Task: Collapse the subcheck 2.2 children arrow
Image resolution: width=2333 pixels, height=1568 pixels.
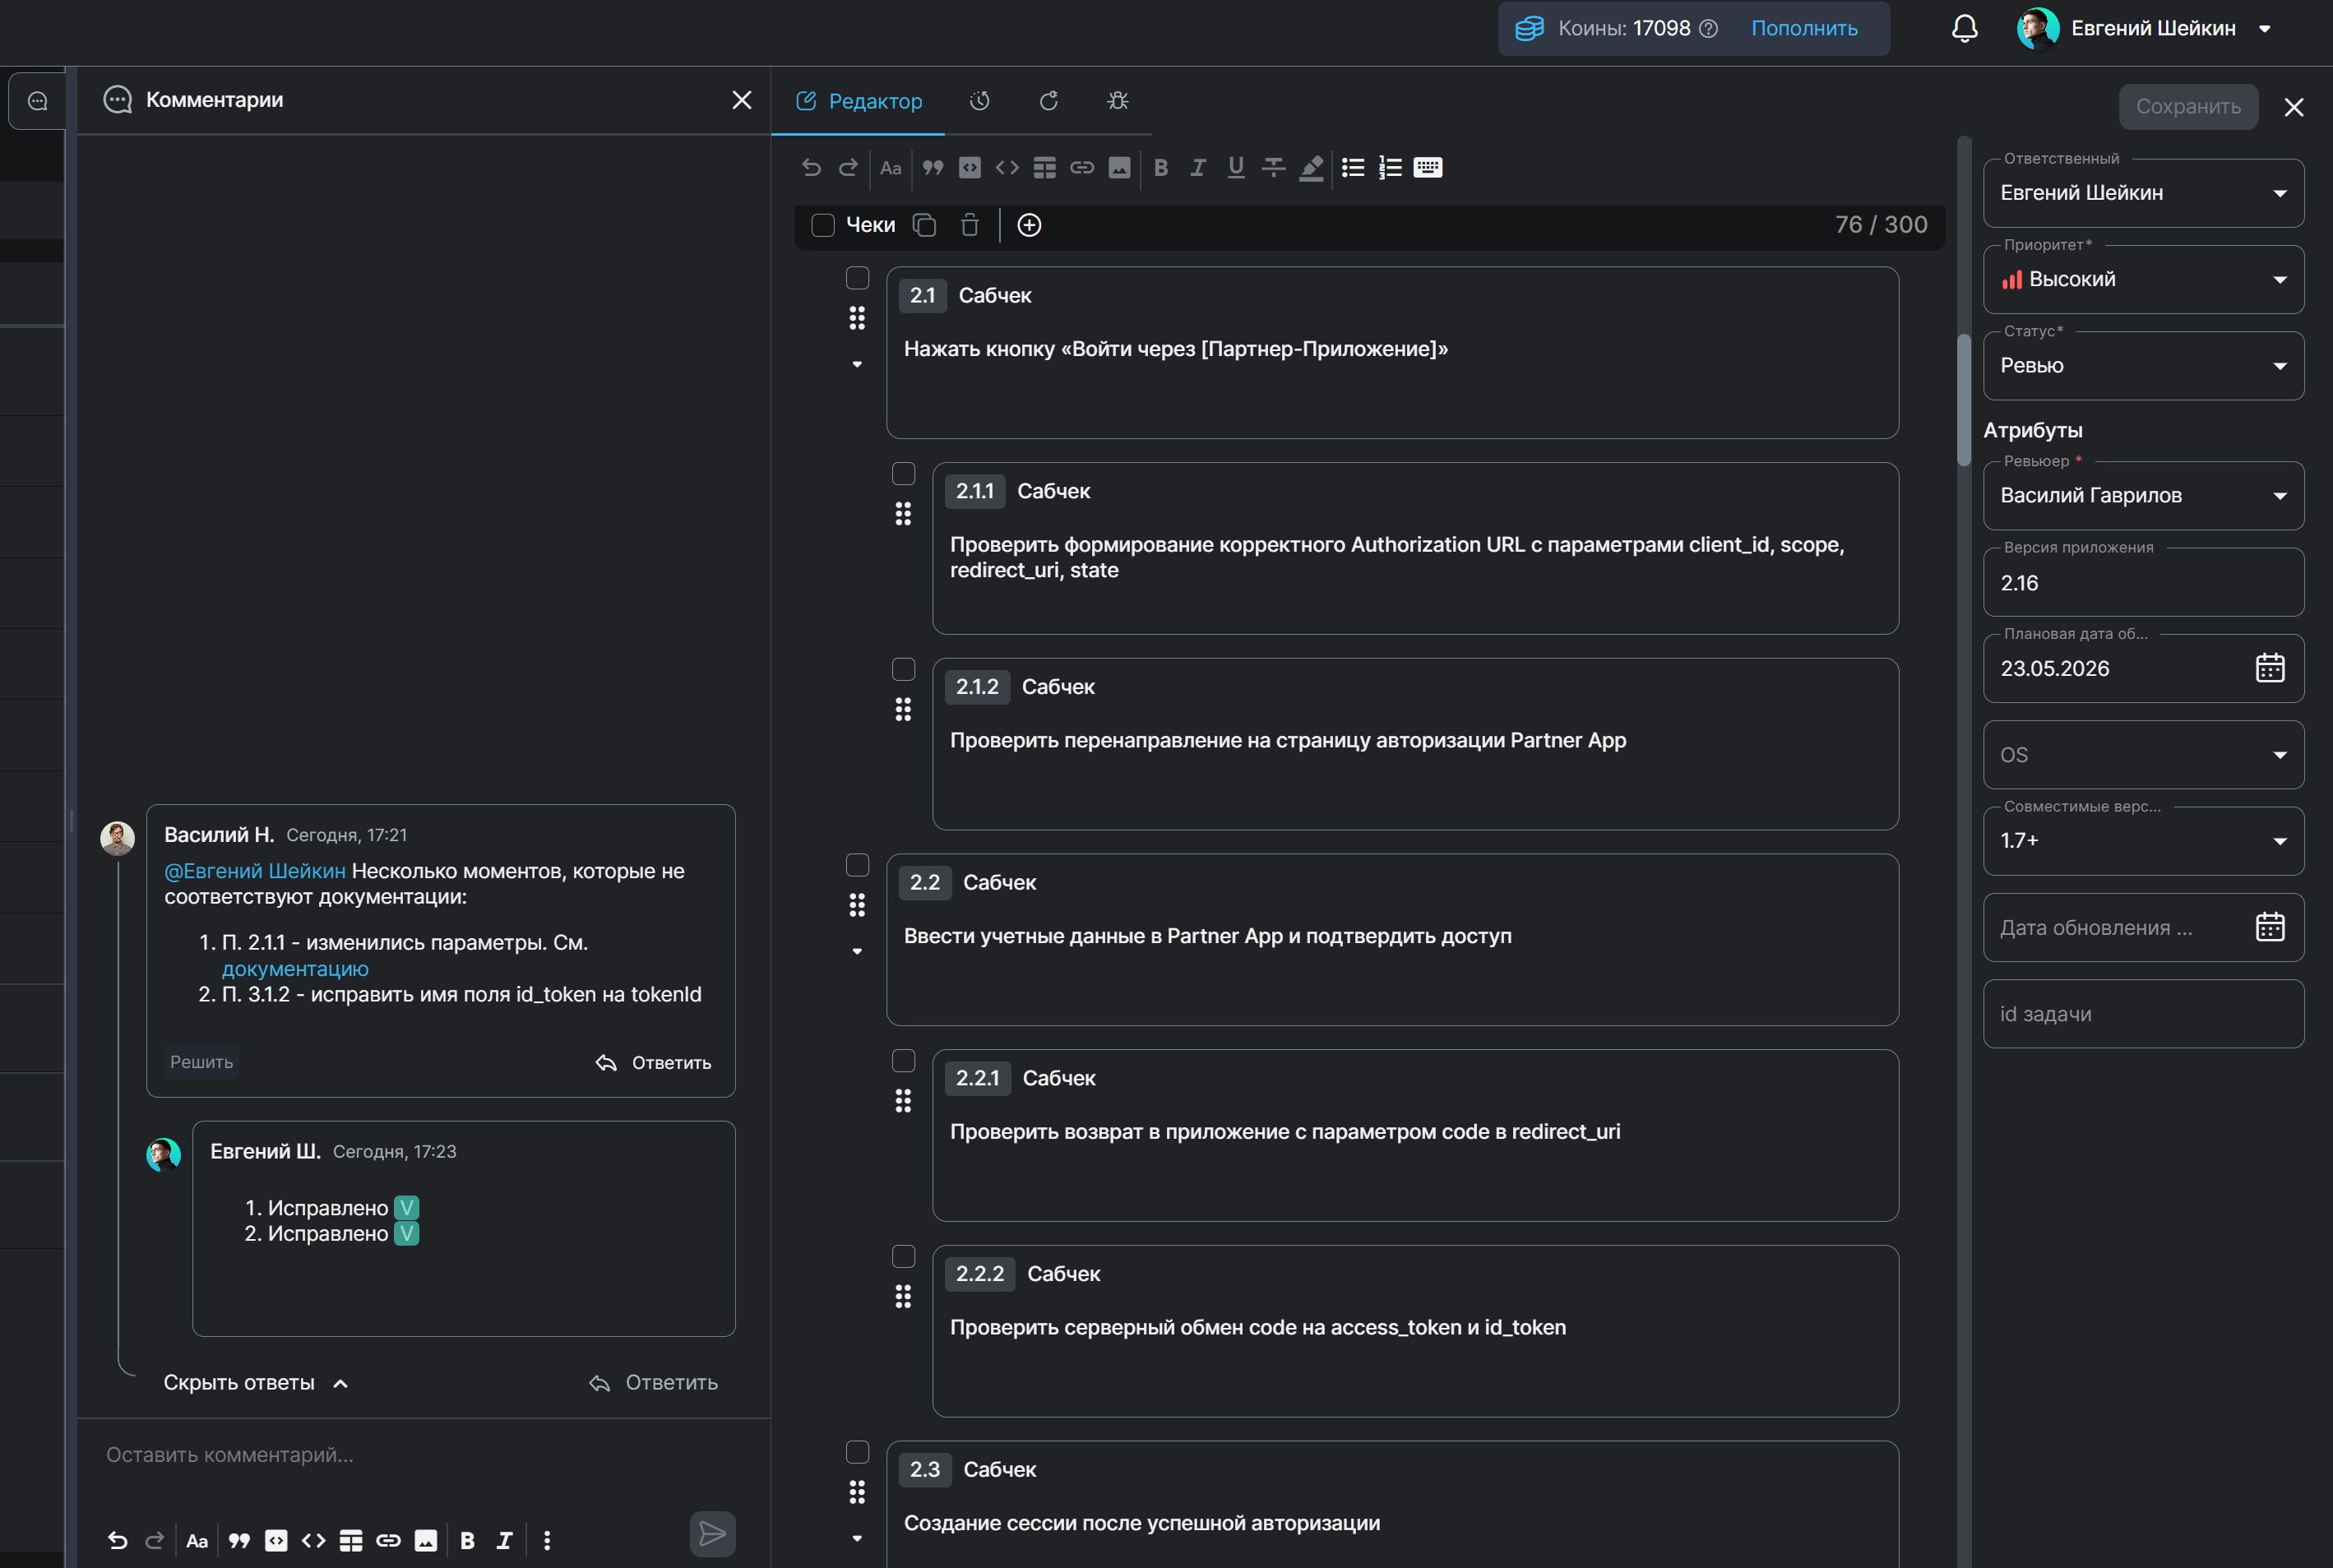Action: click(x=857, y=951)
